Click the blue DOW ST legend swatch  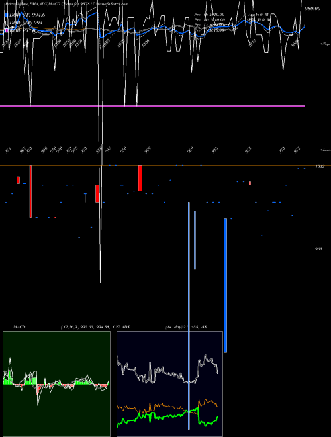click(x=7, y=15)
